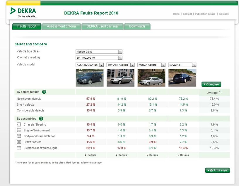This screenshot has height=186, width=239.
Task: Open the Kilometre reading dropdown
Action: tap(99, 58)
